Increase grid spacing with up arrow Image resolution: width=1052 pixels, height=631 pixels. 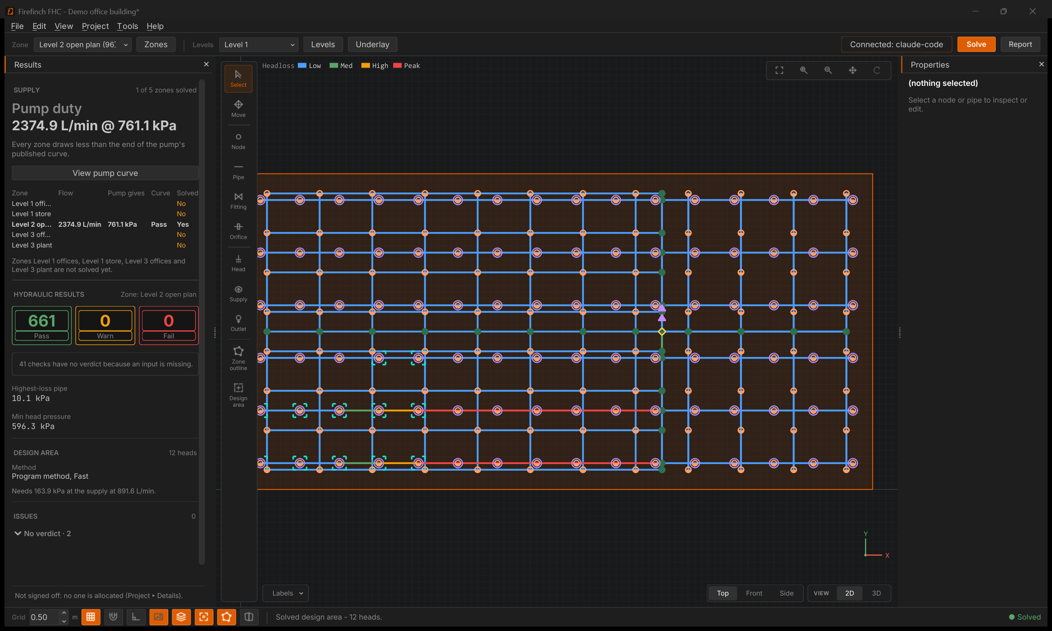pos(64,613)
